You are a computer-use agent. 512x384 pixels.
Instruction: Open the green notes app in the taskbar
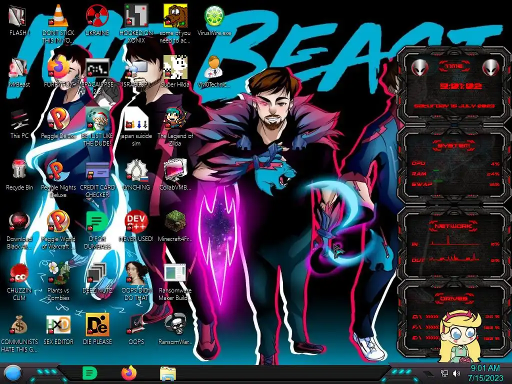pyautogui.click(x=90, y=373)
